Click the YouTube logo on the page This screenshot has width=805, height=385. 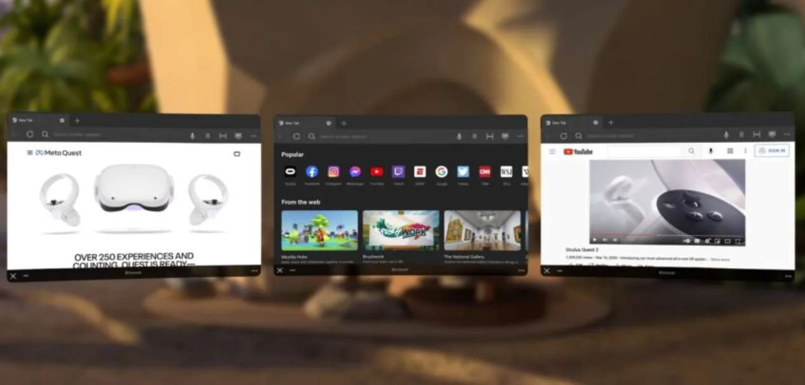[578, 152]
